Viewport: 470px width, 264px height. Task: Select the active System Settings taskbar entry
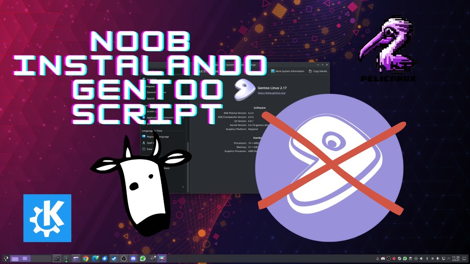tap(162, 258)
